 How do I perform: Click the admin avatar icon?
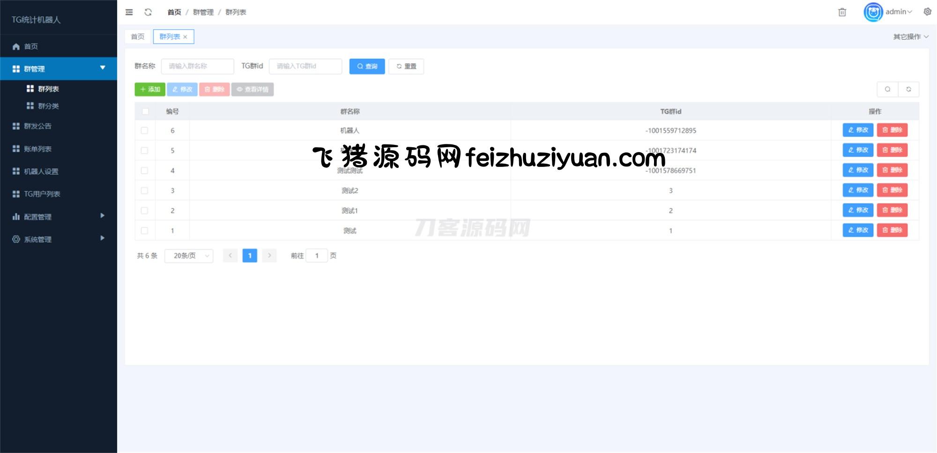[x=873, y=12]
